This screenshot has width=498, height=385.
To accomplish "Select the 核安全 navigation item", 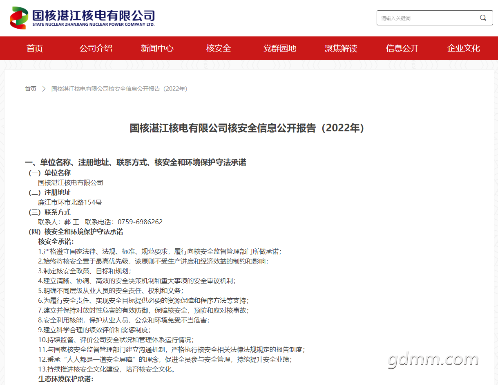I will pos(219,48).
